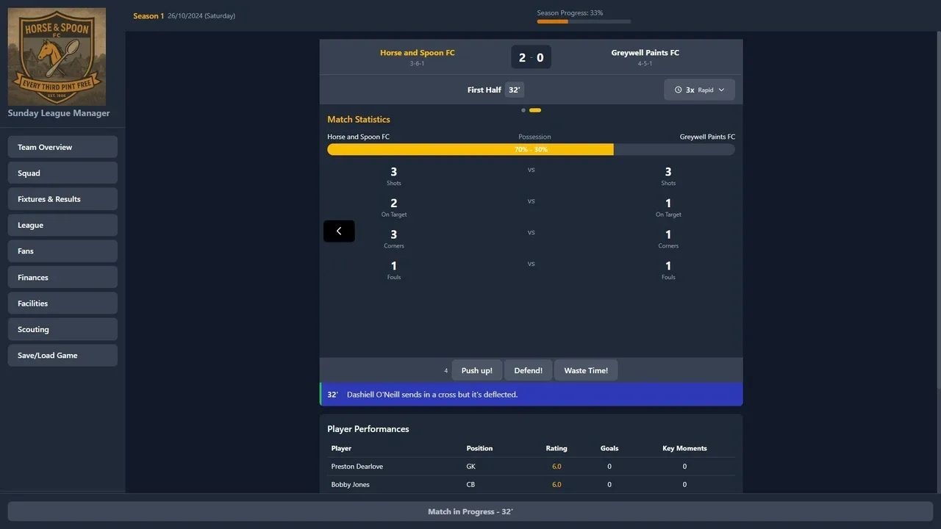Click the Defend! shout button
Screen dimensions: 941x529
[528, 370]
